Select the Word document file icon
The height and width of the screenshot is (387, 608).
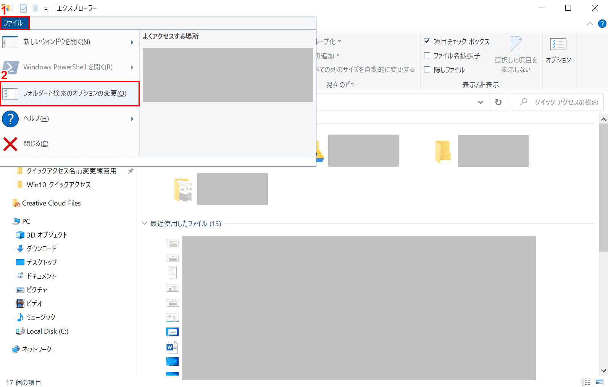tap(172, 347)
